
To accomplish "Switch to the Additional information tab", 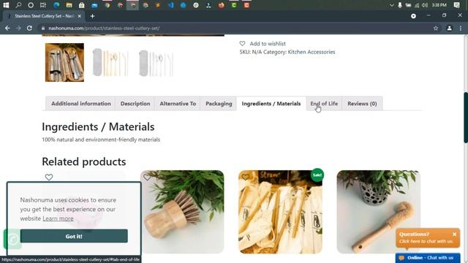I will pos(81,104).
